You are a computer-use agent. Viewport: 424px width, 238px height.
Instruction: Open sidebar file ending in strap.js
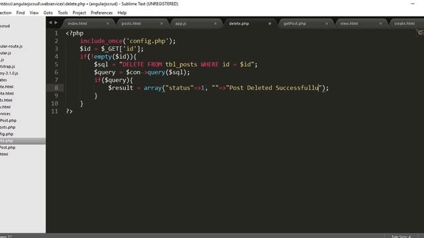tap(7, 66)
